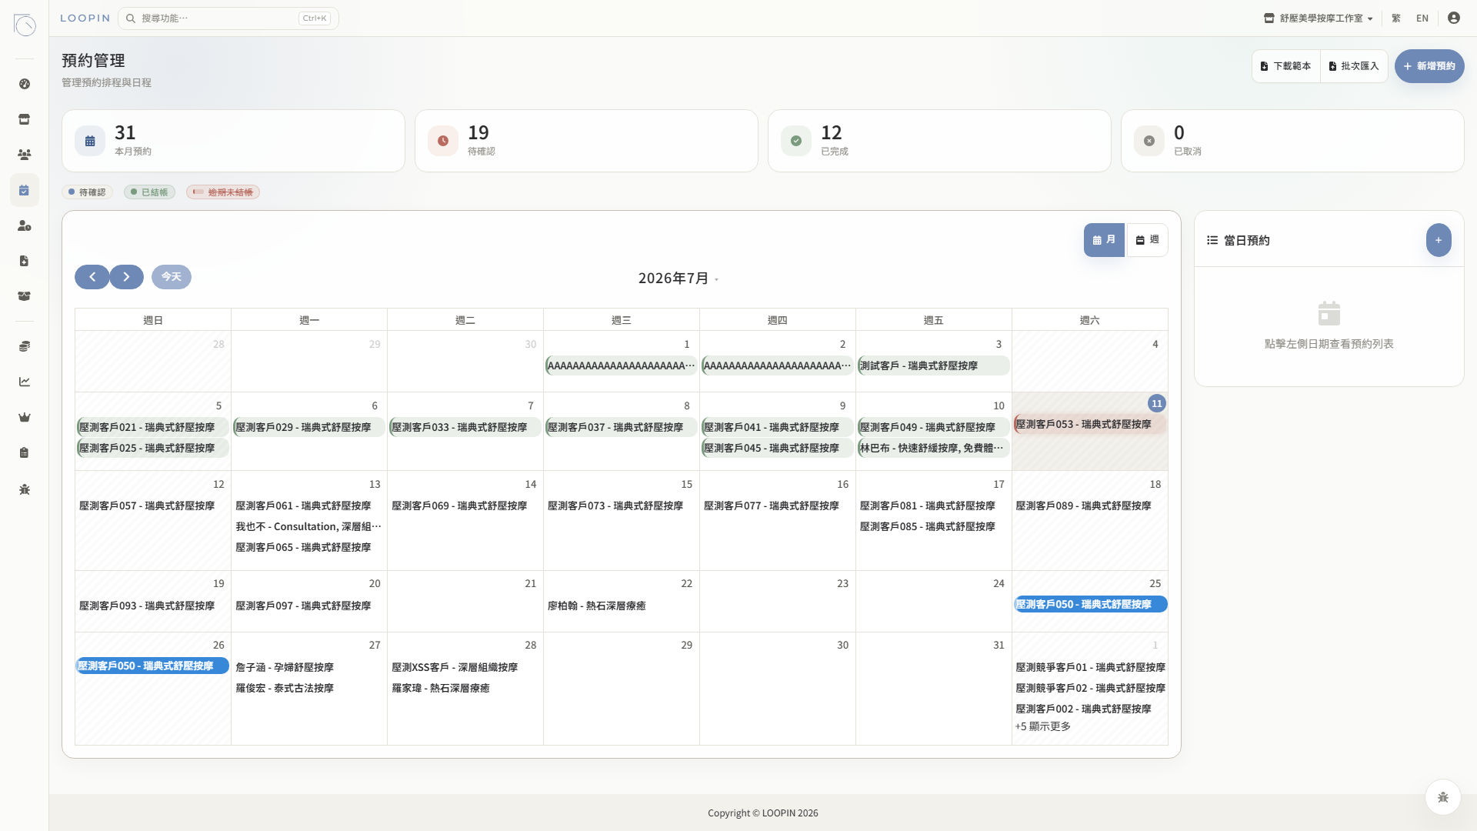Open 壓測客戶045 appointment
This screenshot has width=1477, height=831.
pyautogui.click(x=777, y=448)
